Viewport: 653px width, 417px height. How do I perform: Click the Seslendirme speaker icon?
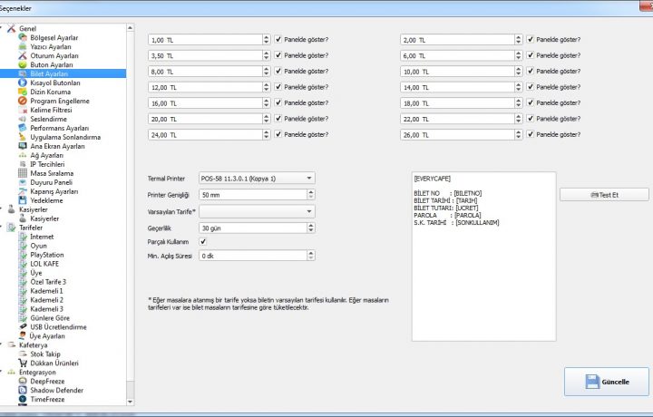[24, 119]
